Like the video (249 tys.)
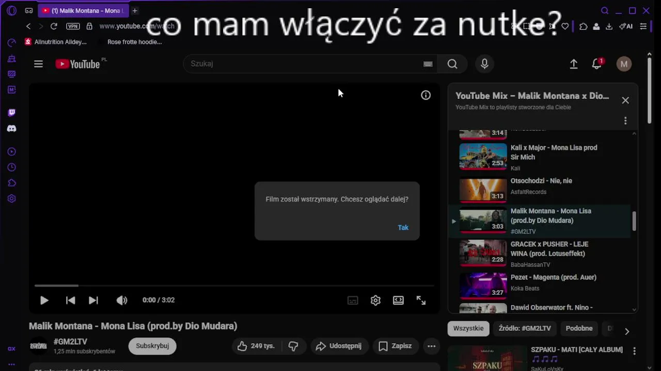Screen dimensions: 661x371 click(256, 346)
